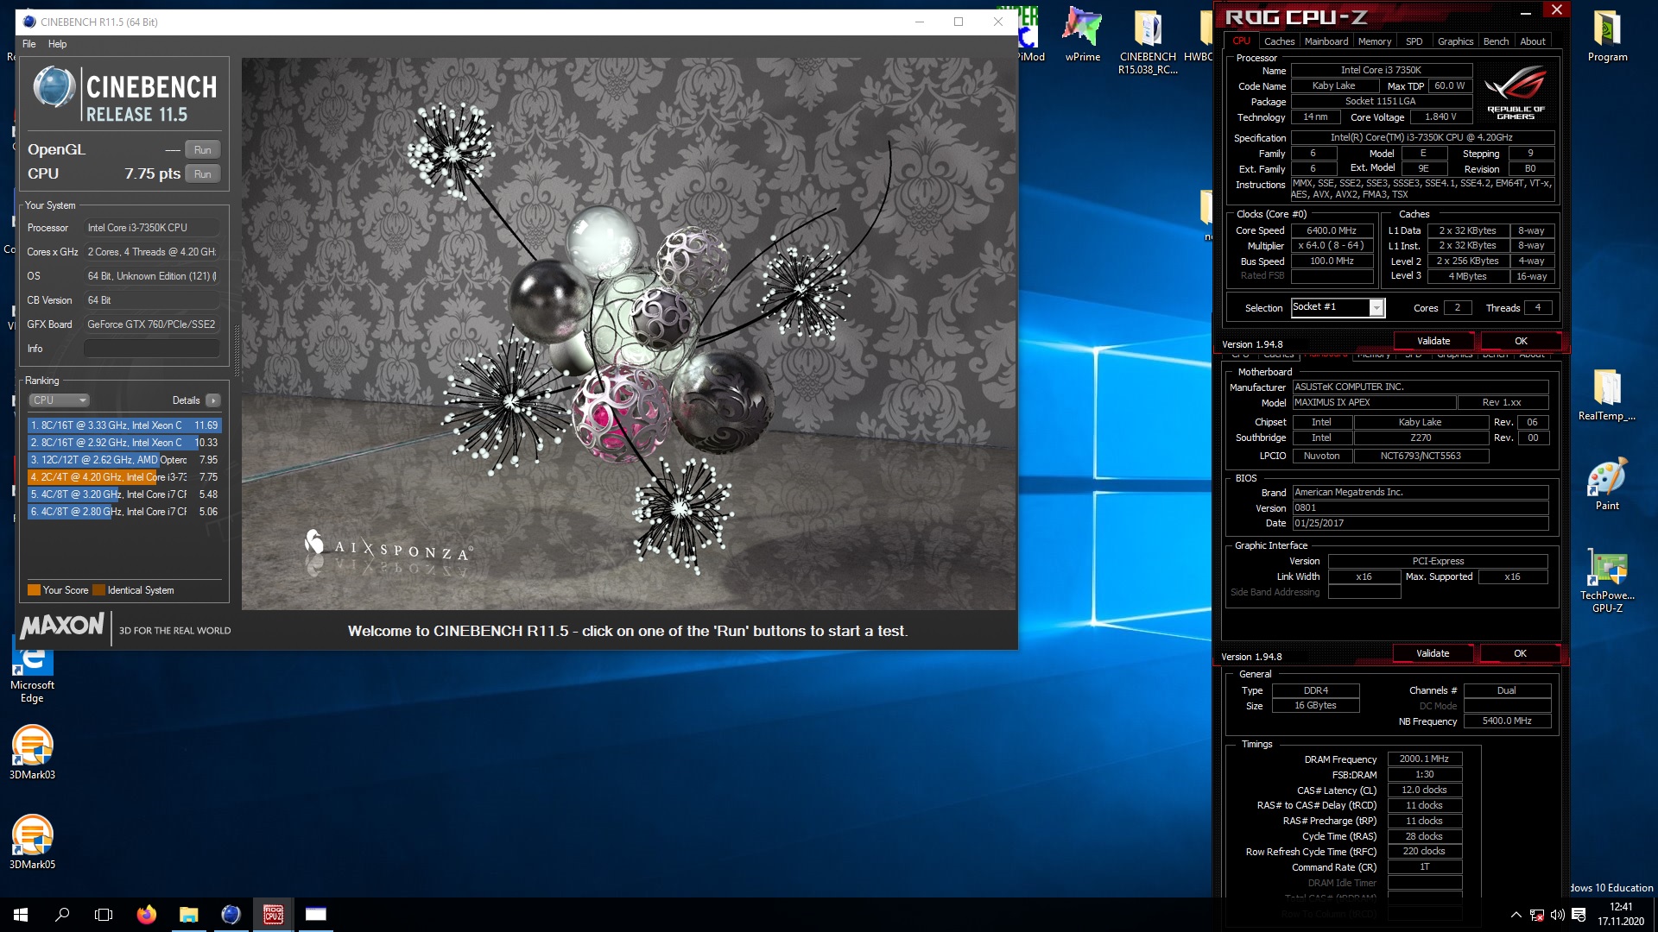Open the RealTemp desktop folder
The width and height of the screenshot is (1658, 932).
pyautogui.click(x=1607, y=394)
